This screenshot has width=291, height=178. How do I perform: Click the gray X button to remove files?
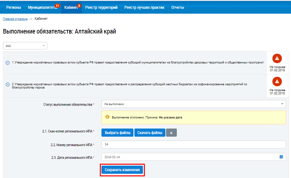tap(171, 133)
